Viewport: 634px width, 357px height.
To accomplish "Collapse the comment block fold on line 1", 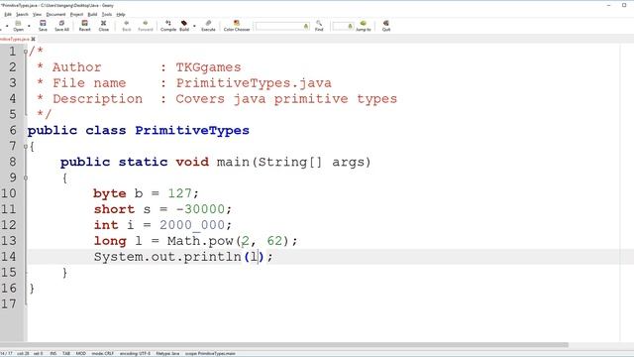I will (26, 52).
